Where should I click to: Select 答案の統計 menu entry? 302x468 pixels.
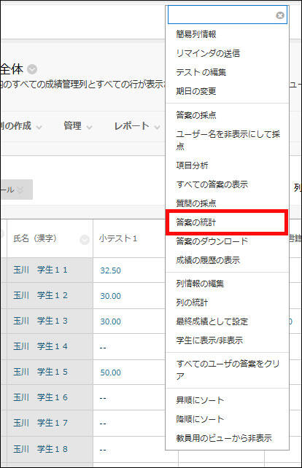pyautogui.click(x=227, y=222)
